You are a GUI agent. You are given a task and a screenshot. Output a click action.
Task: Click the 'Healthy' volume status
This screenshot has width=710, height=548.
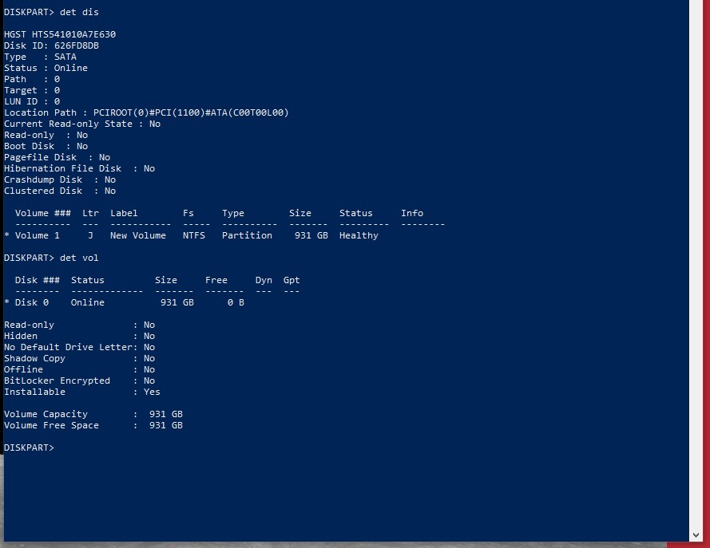(359, 235)
